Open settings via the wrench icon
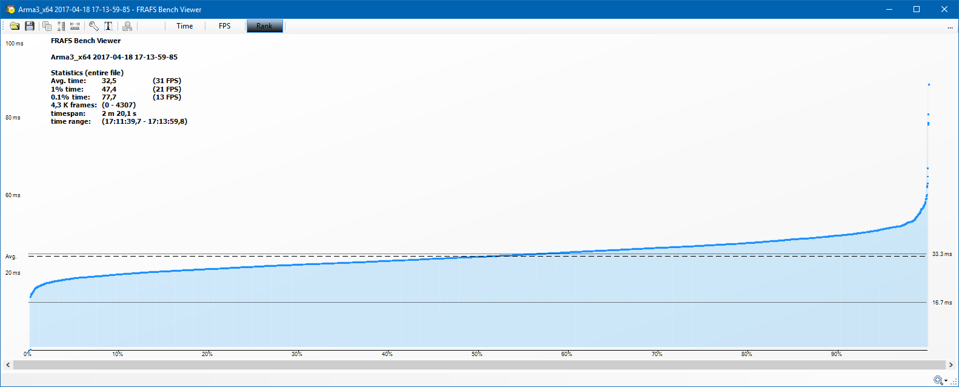The image size is (959, 387). (x=94, y=26)
